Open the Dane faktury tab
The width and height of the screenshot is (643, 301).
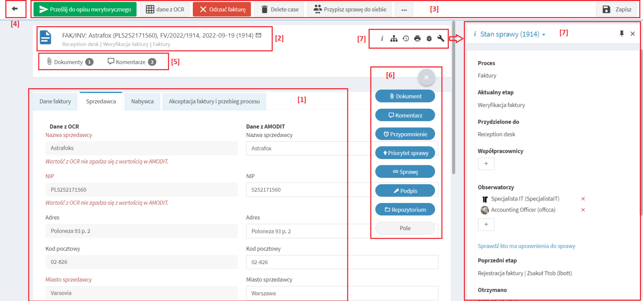[x=55, y=101]
